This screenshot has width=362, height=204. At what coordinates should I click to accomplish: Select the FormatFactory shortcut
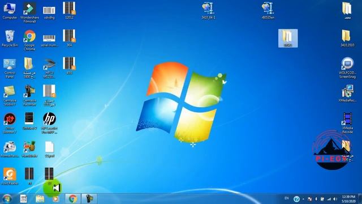(10, 150)
